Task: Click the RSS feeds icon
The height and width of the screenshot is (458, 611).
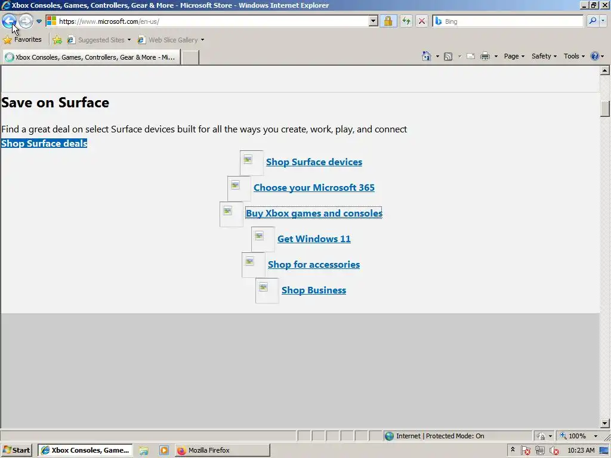Action: tap(448, 57)
